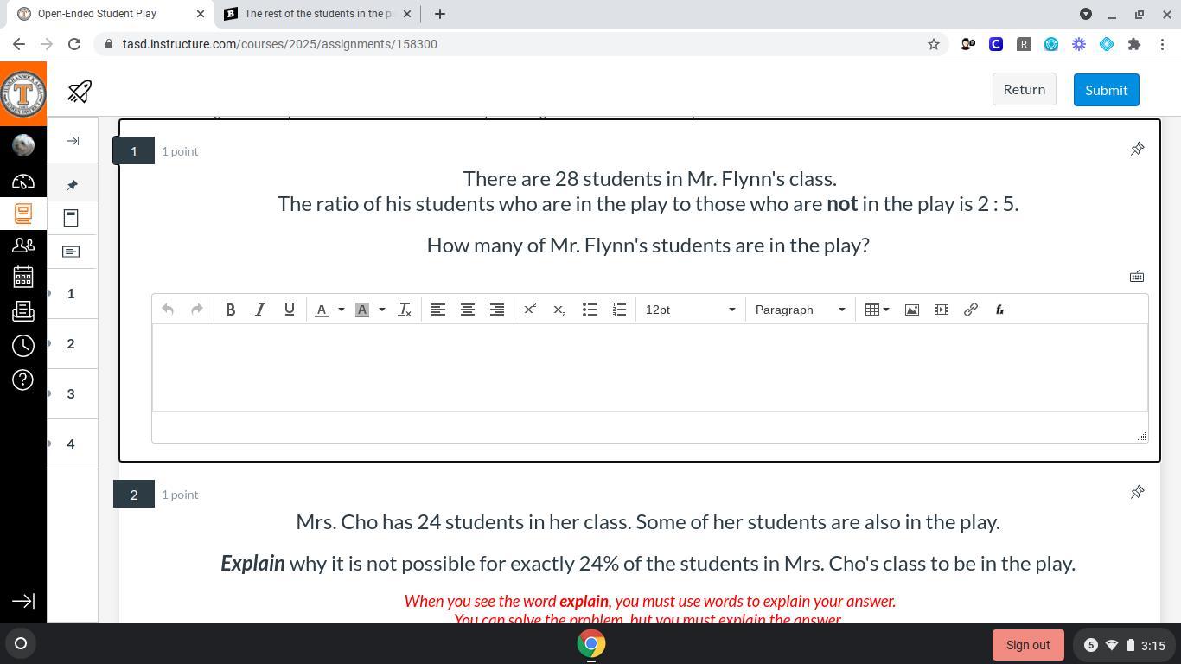Open the font size 12pt dropdown
Screen dimensions: 1181x664
click(x=689, y=310)
